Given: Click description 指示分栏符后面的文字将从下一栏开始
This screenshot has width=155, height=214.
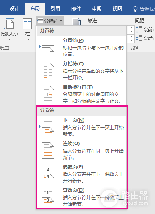Looking at the screenshot, I should coord(93,74).
